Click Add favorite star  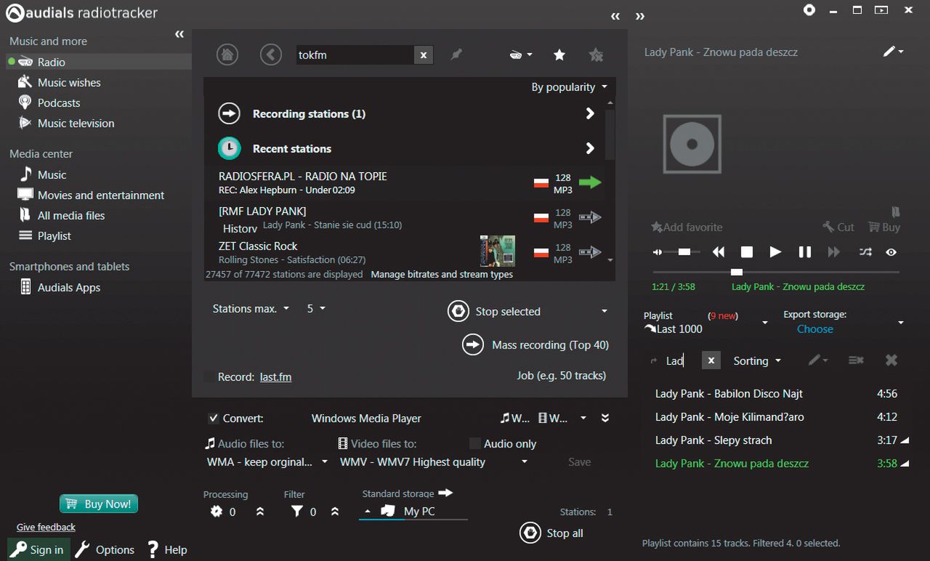tap(687, 227)
